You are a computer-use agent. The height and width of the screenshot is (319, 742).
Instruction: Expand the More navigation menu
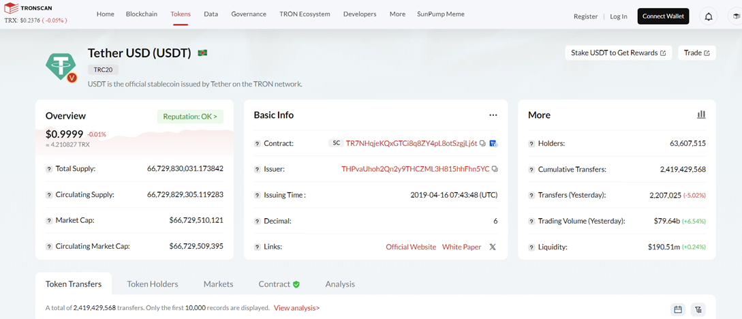(397, 14)
